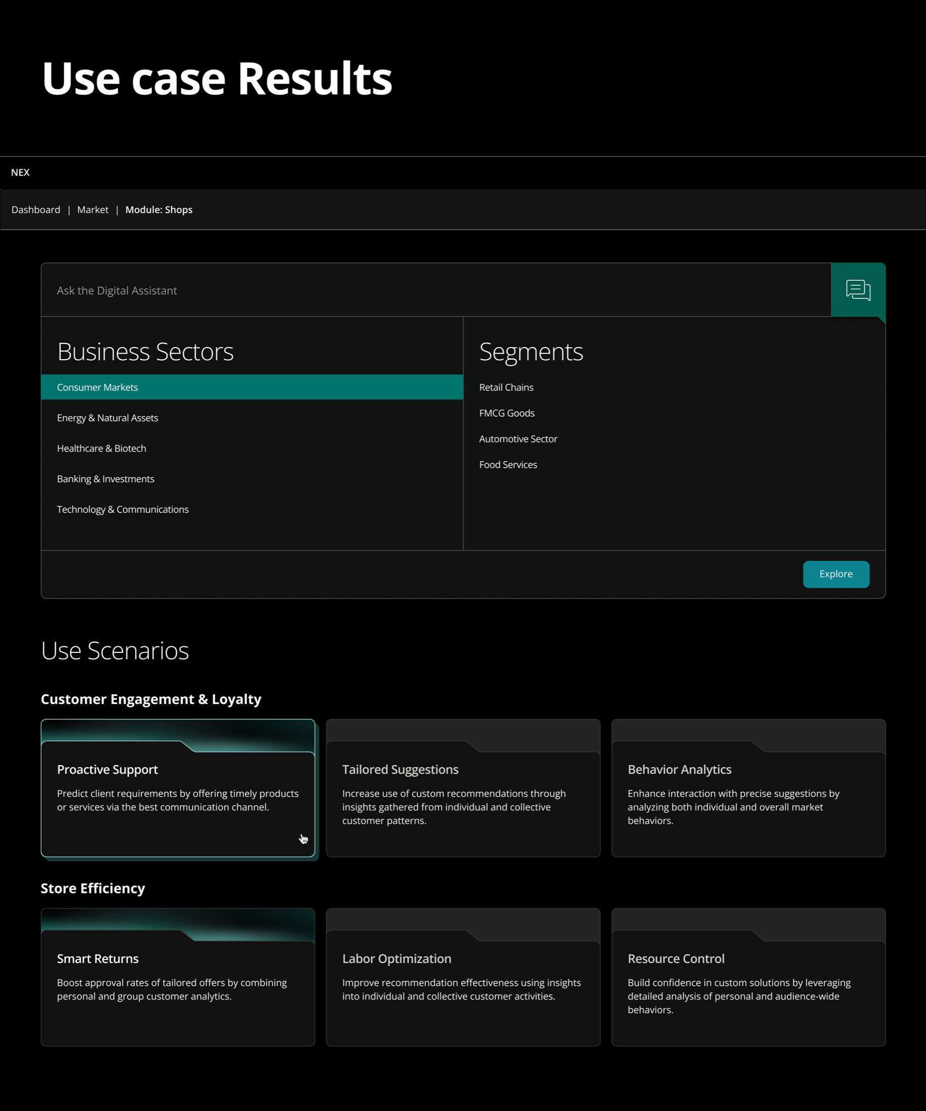Pick Automotive Sector segment
This screenshot has height=1111, width=926.
click(518, 438)
